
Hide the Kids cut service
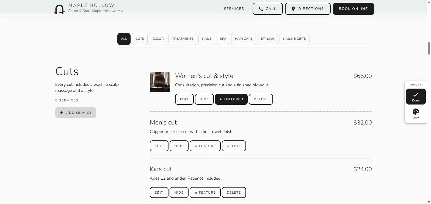[179, 192]
